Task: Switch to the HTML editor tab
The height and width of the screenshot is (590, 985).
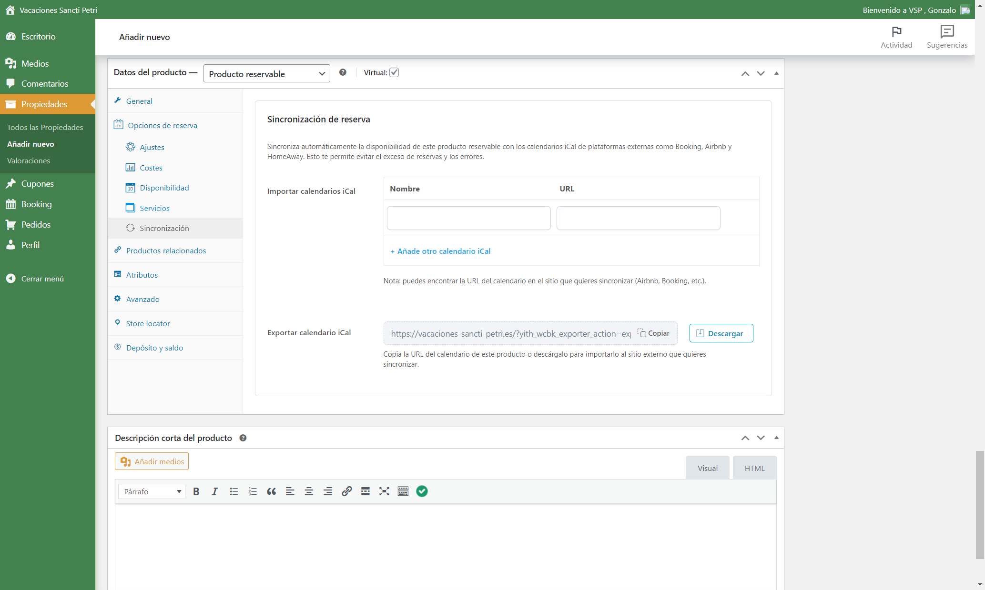Action: click(x=754, y=468)
